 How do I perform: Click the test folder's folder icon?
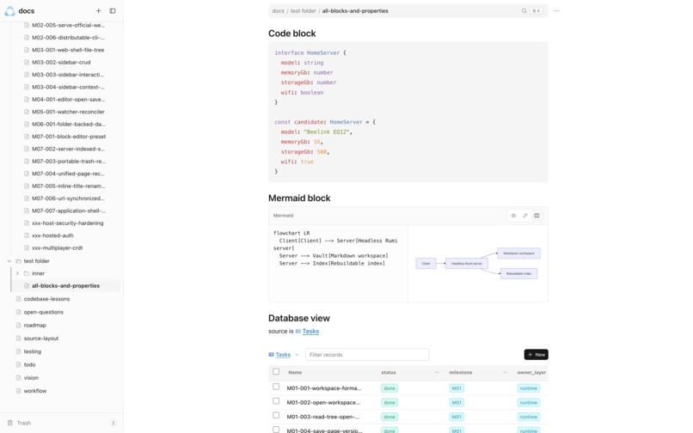(19, 261)
